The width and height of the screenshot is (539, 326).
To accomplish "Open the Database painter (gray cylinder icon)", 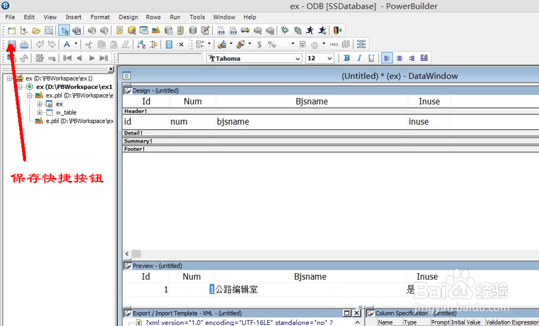I will pyautogui.click(x=193, y=31).
